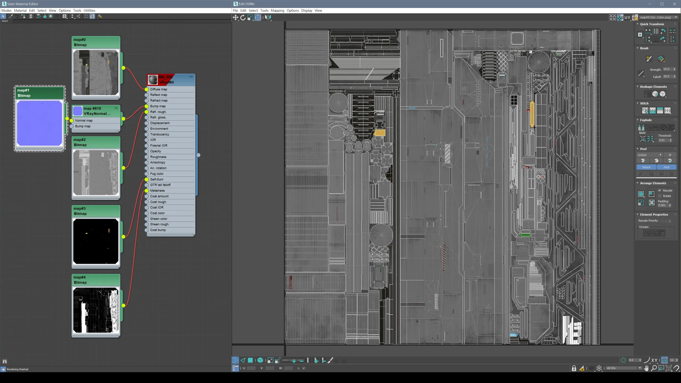Click the Detach button

pos(646,167)
